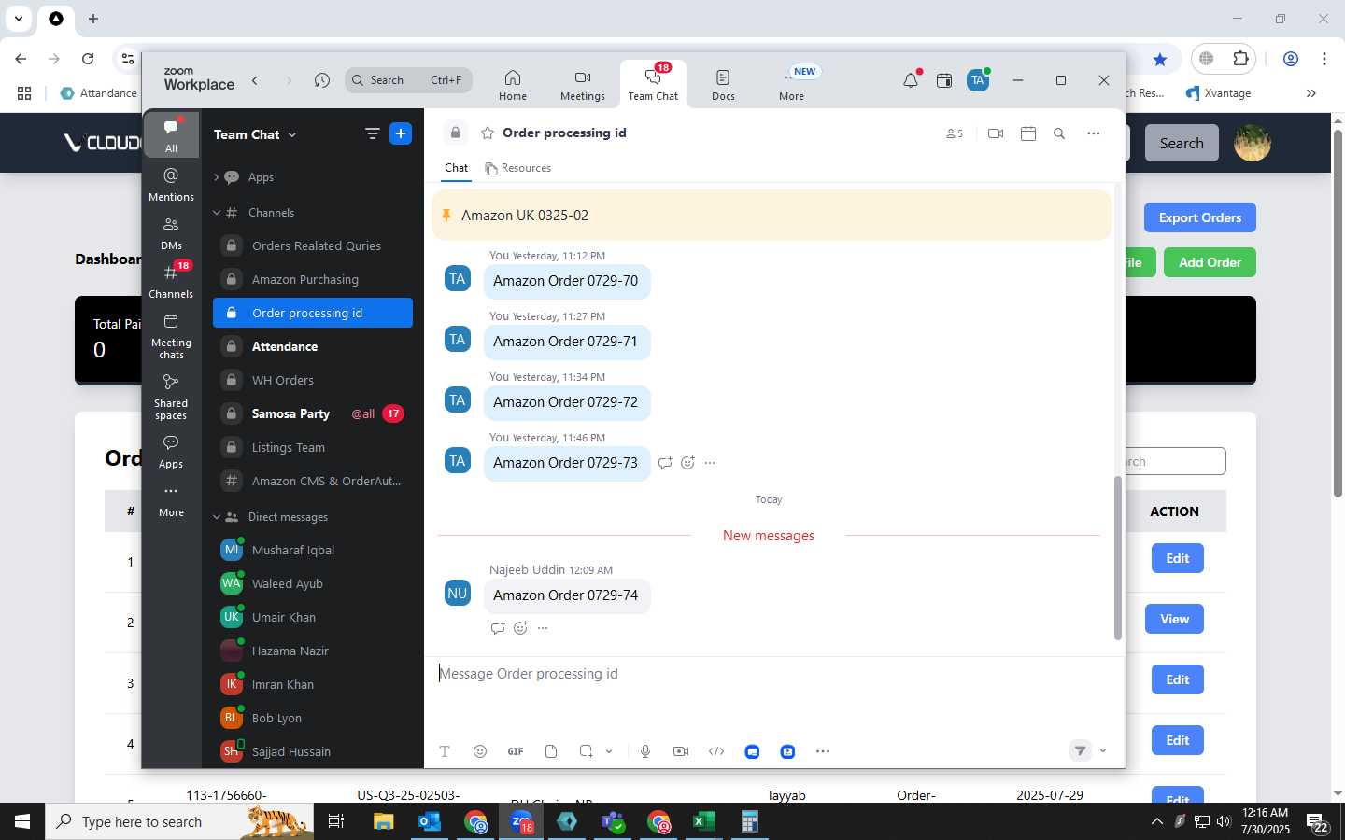Viewport: 1345px width, 840px height.
Task: Click Export Orders in browser page
Action: coord(1200,217)
